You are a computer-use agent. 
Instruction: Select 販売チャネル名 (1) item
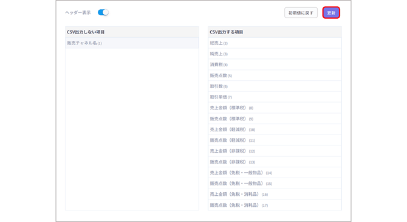click(x=132, y=43)
